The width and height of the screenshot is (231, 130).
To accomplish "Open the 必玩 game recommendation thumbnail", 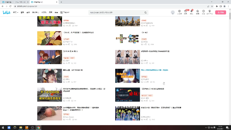I will click(x=128, y=95).
